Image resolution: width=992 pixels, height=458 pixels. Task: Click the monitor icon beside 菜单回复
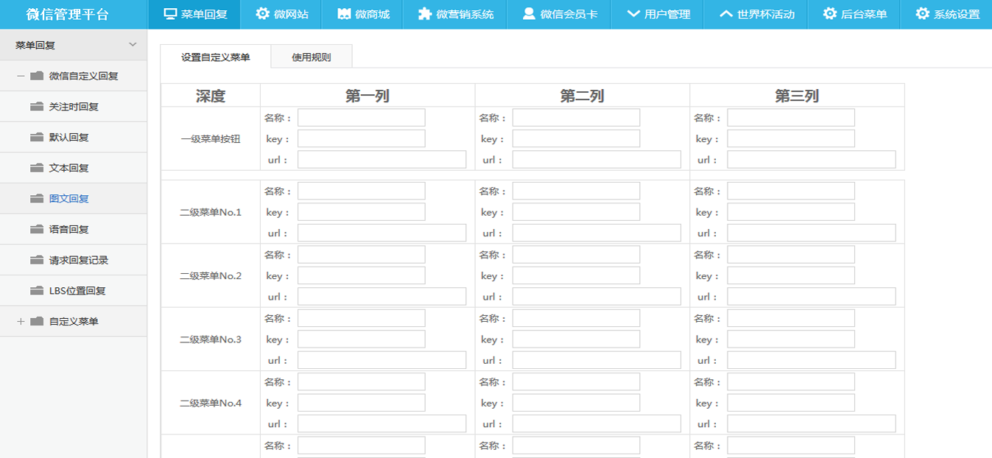point(170,14)
